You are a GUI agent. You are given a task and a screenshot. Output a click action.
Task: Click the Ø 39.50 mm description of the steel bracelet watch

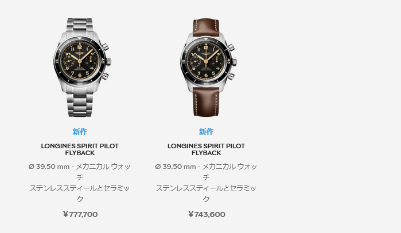(80, 172)
